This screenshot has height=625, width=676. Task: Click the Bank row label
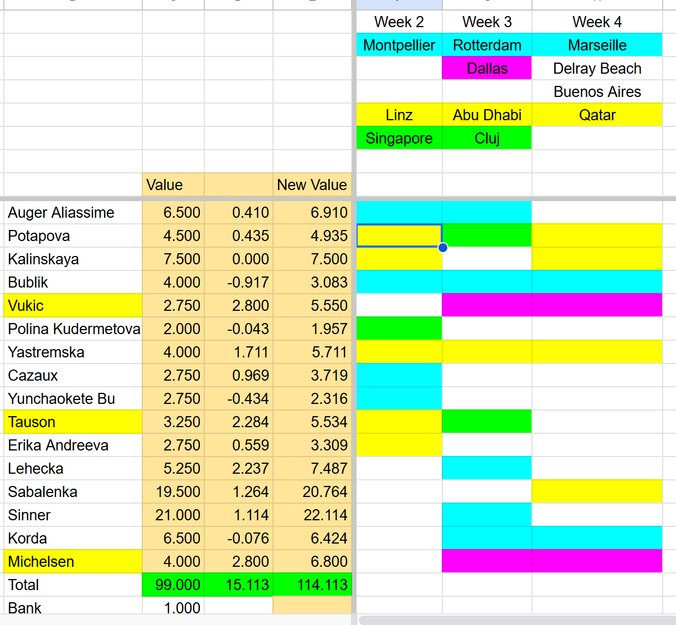[73, 606]
